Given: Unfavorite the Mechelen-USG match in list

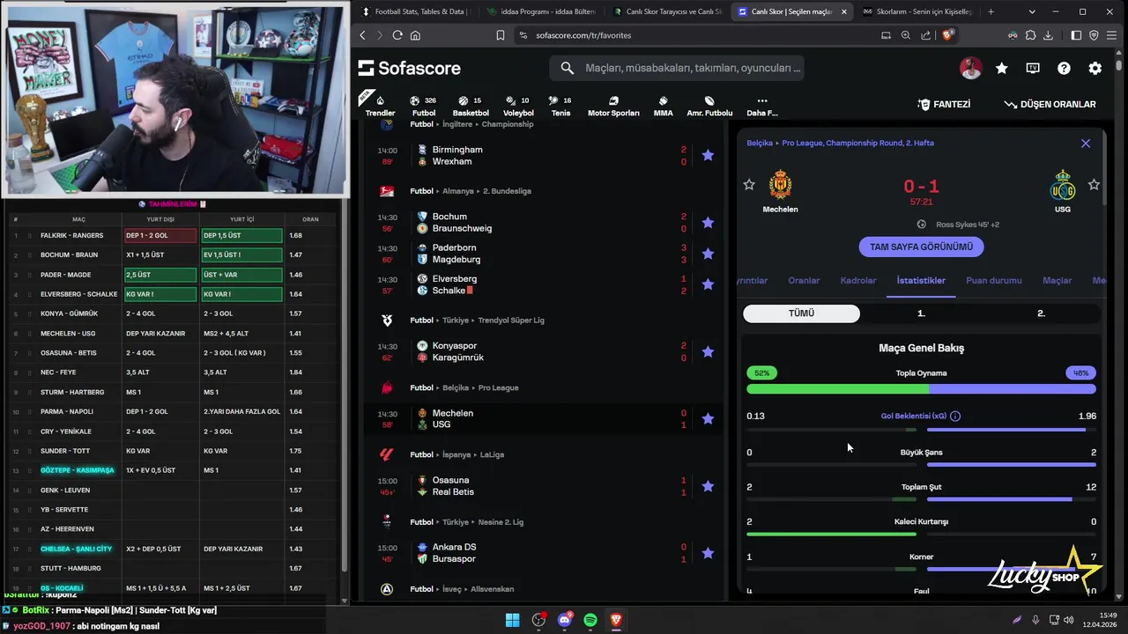Looking at the screenshot, I should pyautogui.click(x=708, y=418).
